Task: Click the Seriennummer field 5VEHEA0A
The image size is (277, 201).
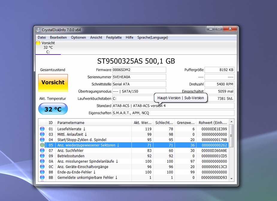Action: tap(139, 77)
